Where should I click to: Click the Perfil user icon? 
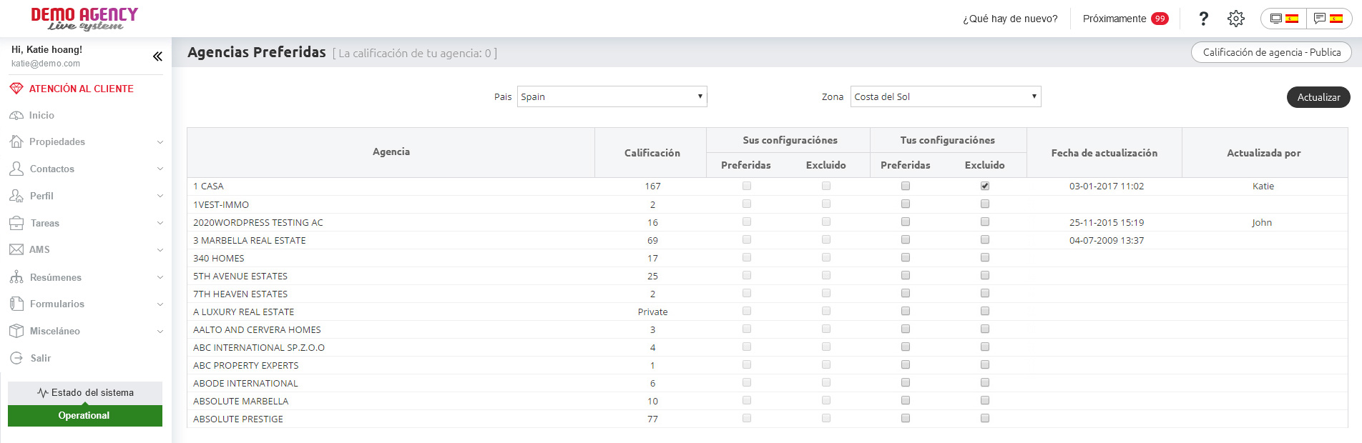tap(16, 196)
